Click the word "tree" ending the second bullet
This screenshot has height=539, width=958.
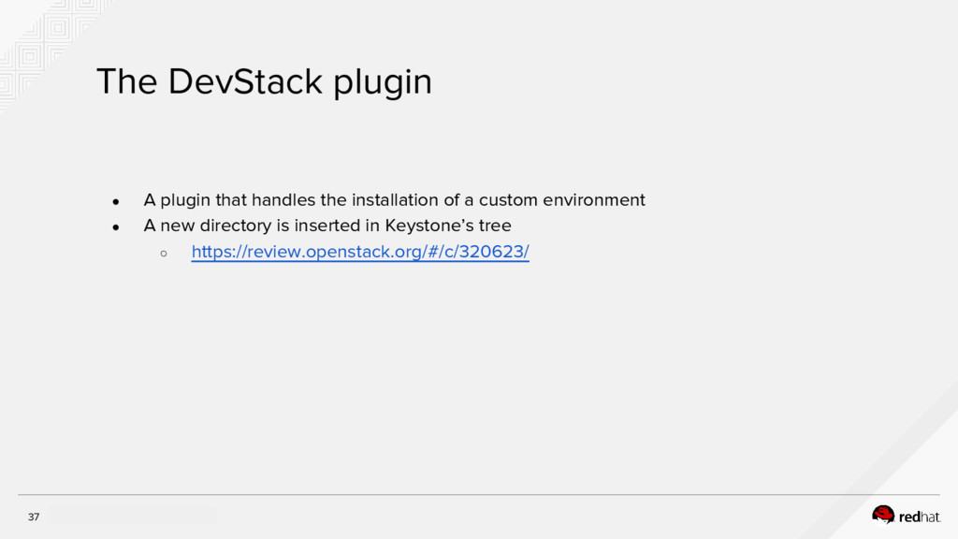[x=494, y=226]
